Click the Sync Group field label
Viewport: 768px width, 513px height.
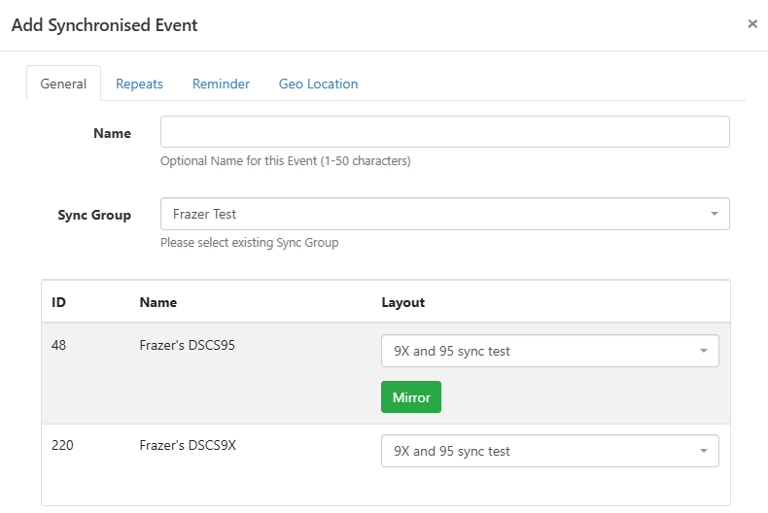[94, 215]
